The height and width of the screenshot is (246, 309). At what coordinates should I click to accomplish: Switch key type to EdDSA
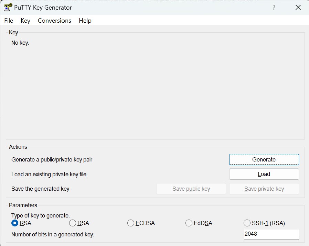click(189, 223)
